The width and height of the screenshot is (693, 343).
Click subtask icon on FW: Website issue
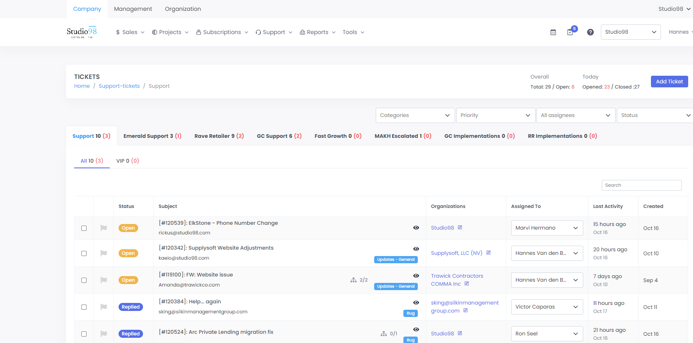click(x=353, y=280)
